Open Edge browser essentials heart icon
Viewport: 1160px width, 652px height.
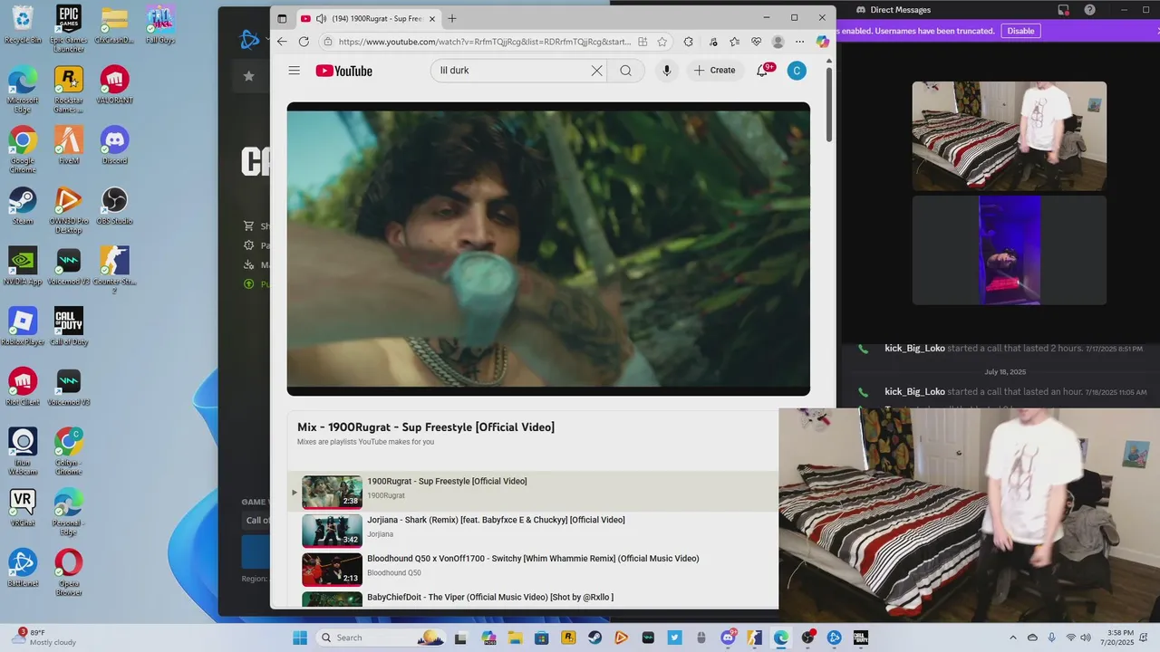pos(756,42)
